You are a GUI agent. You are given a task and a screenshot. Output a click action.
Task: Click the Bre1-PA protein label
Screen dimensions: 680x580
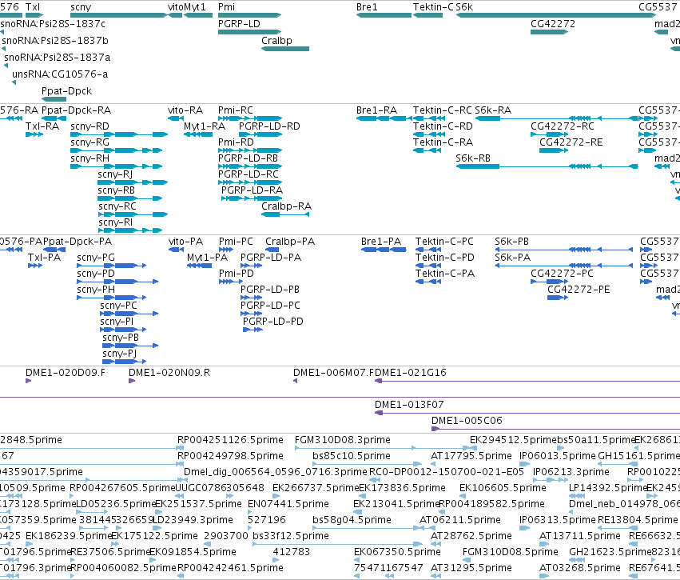381,242
